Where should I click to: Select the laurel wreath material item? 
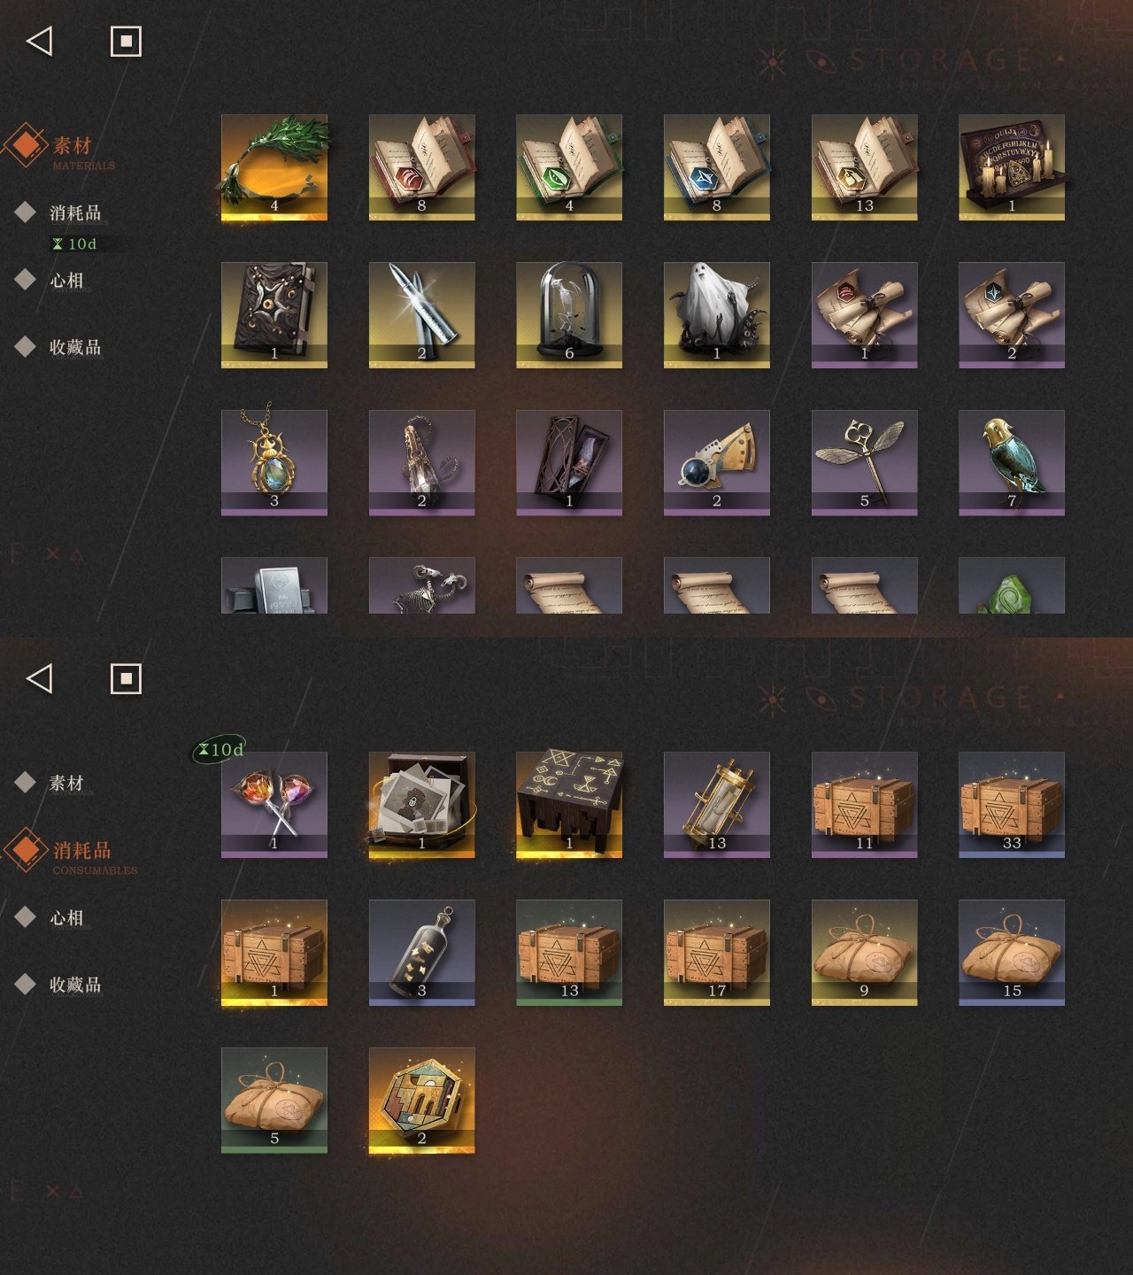click(274, 167)
